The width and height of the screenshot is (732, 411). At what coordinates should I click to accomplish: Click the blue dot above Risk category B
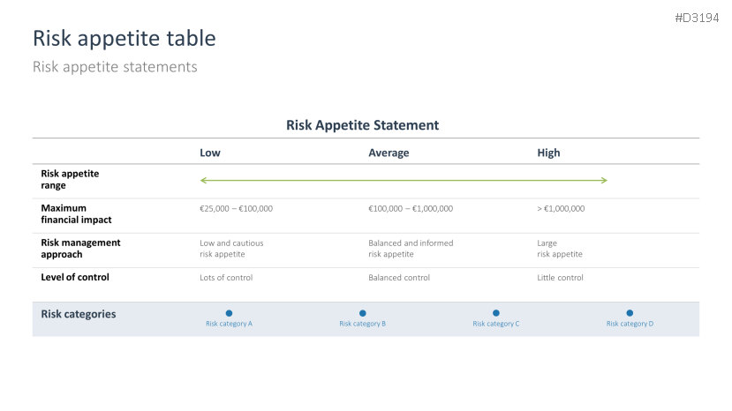coord(363,313)
